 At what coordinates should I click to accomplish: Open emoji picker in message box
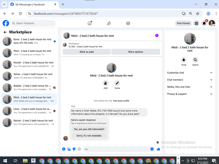(x=152, y=149)
